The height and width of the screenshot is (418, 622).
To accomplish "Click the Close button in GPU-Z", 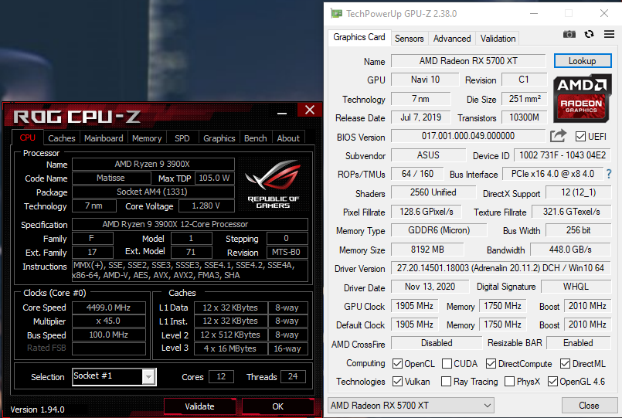I will point(589,406).
